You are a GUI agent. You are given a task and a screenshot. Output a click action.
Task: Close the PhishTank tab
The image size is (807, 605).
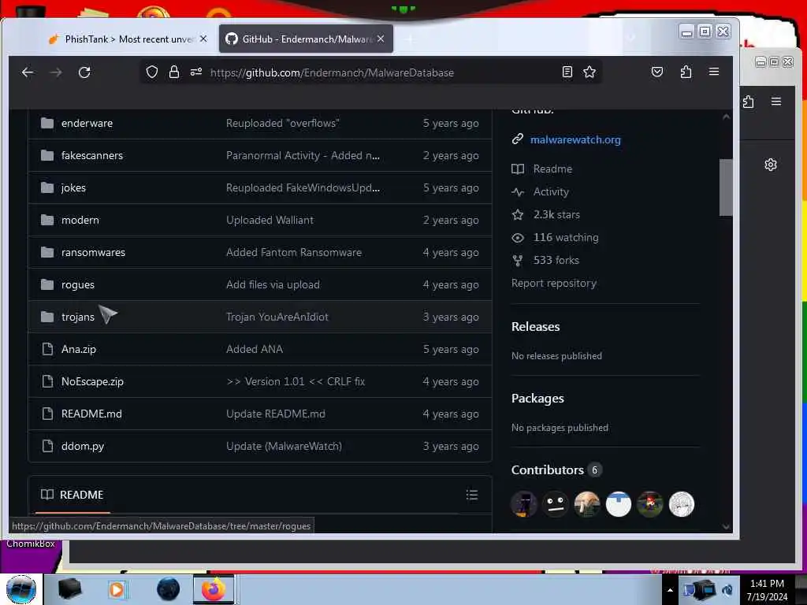tap(203, 39)
